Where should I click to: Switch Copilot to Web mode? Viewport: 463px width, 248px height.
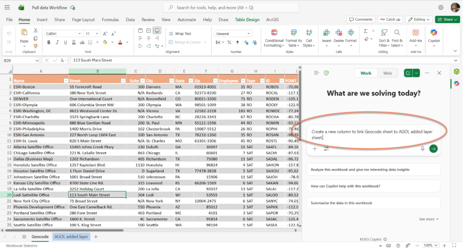tap(387, 73)
